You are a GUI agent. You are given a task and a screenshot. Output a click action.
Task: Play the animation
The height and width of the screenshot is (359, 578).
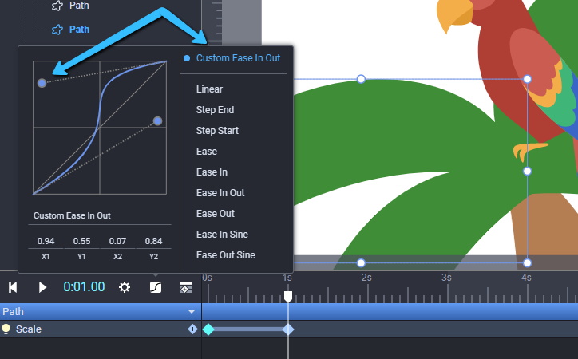click(x=42, y=287)
